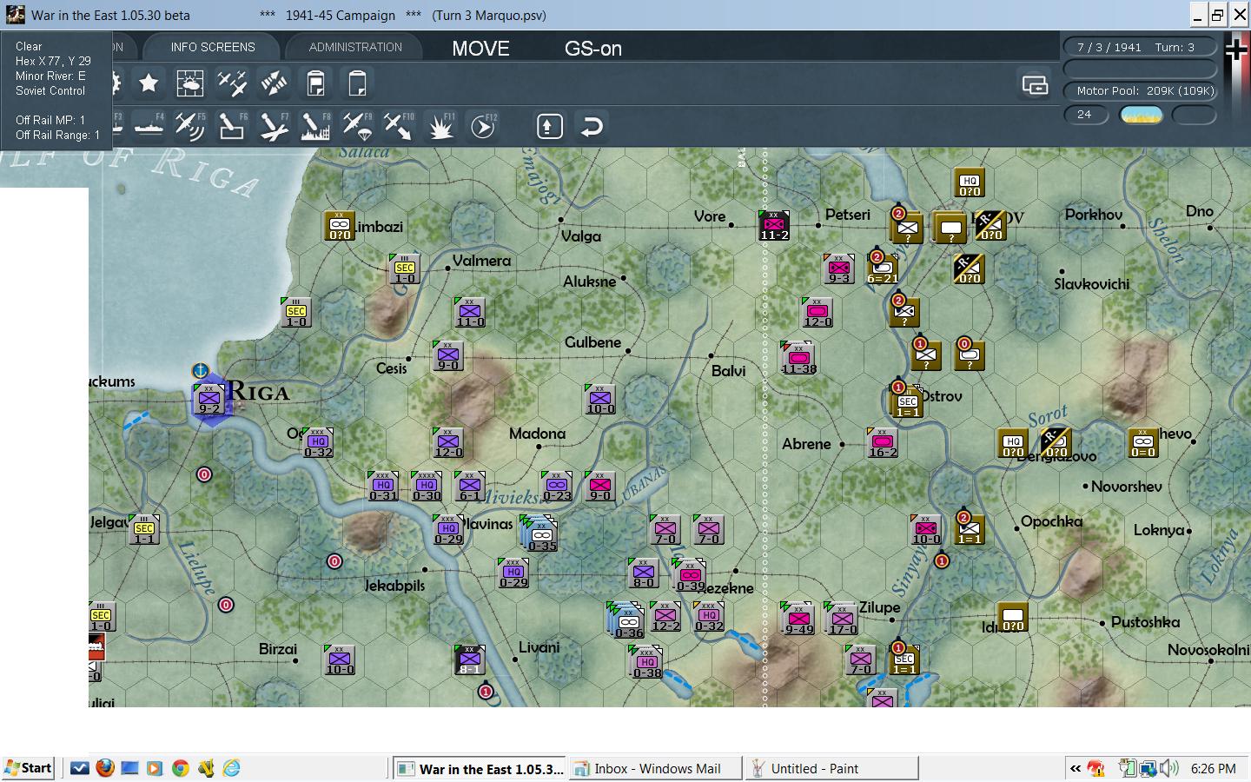Viewport: 1251px width, 782px height.
Task: Select the F8 bomb city mode
Action: click(314, 127)
